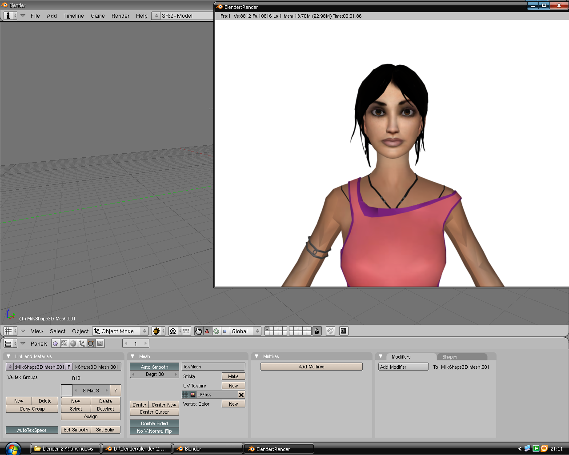569x455 pixels.
Task: Toggle the Auto Smooth option
Action: (154, 367)
